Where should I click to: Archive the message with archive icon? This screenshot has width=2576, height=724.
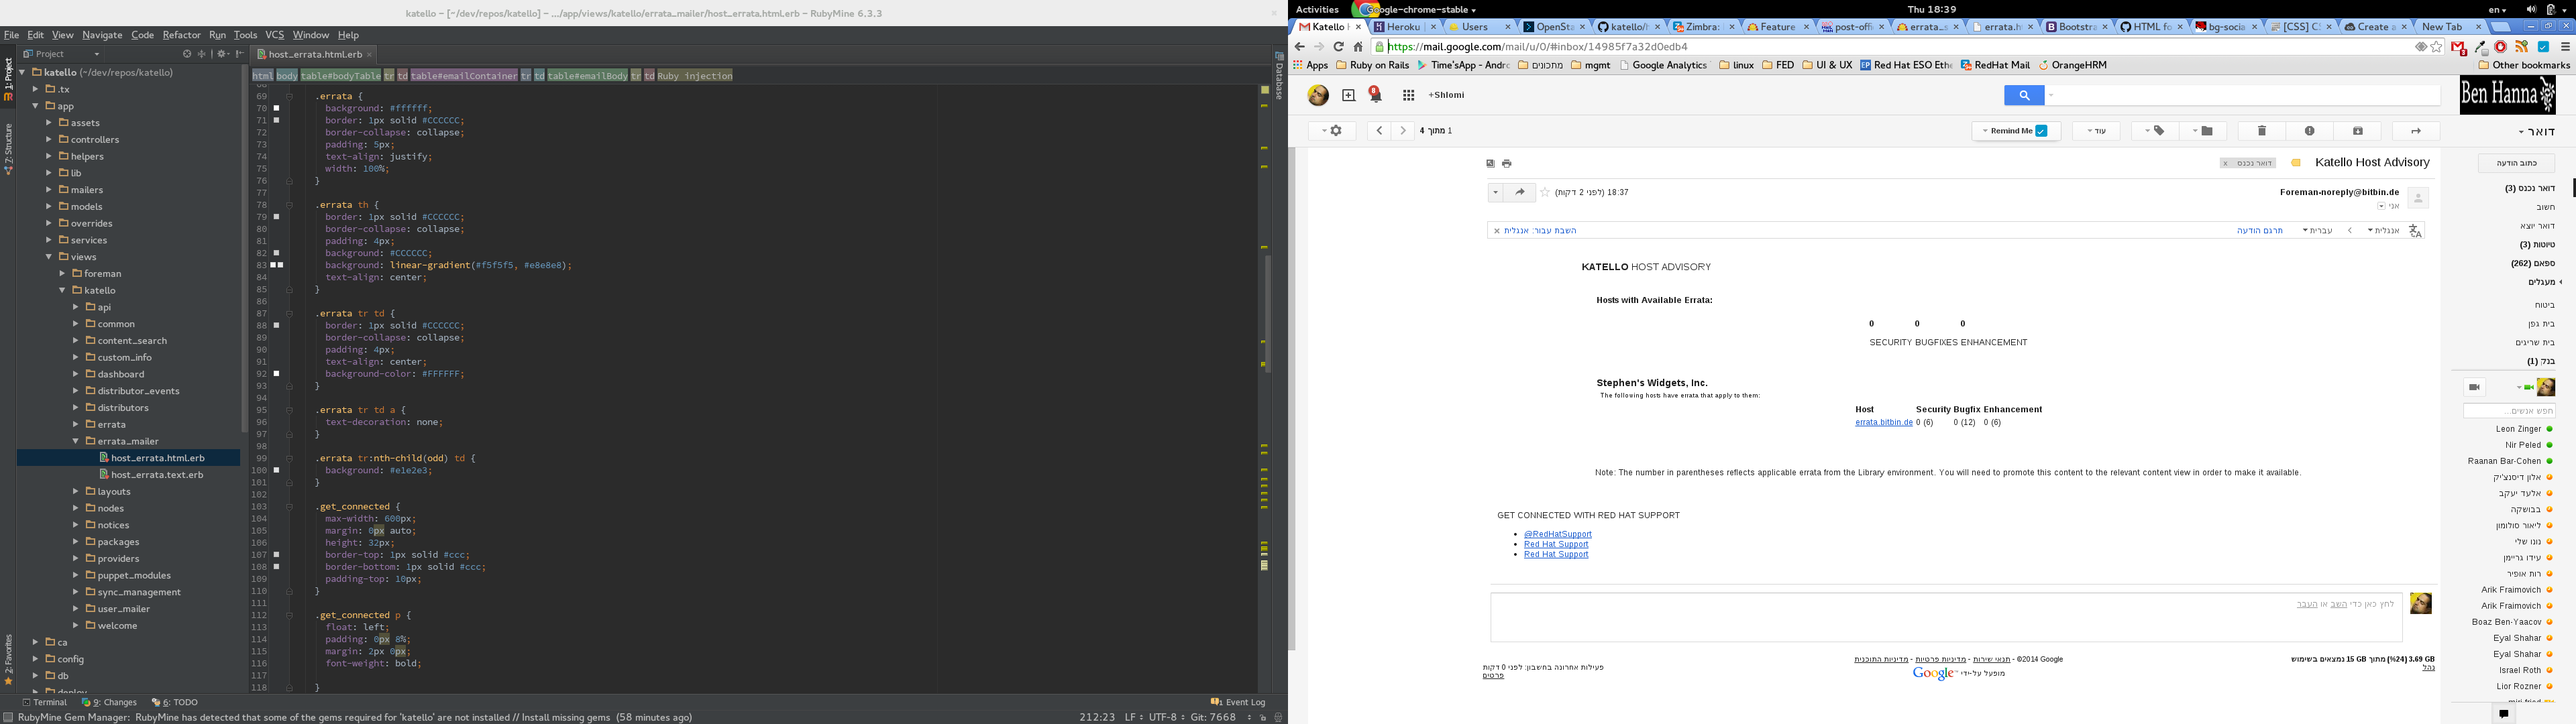point(2358,131)
